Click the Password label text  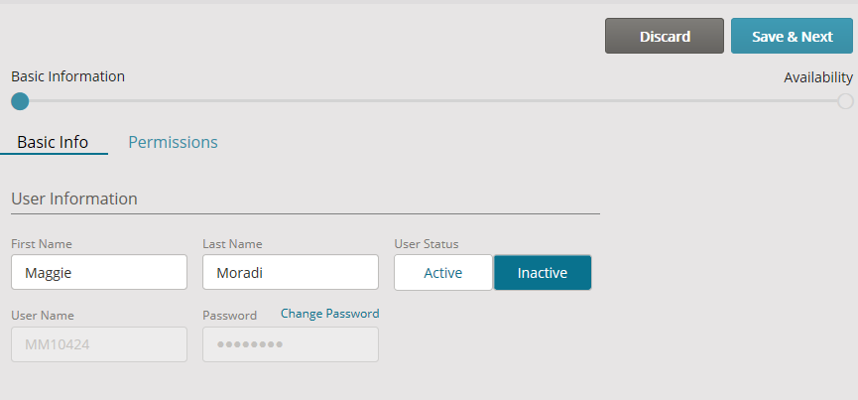230,316
